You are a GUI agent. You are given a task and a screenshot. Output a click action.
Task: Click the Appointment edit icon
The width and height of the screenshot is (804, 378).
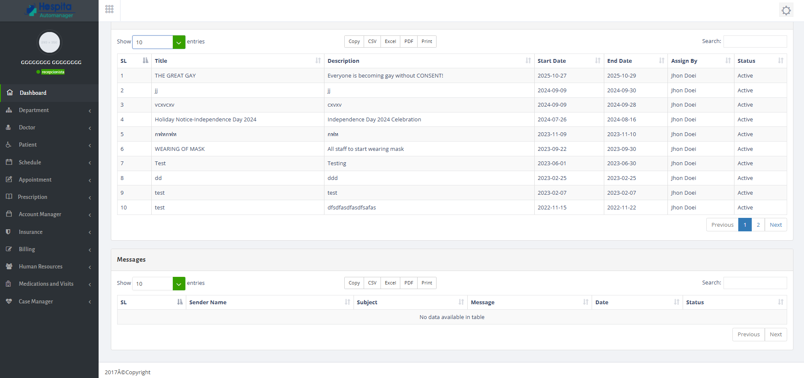point(9,179)
